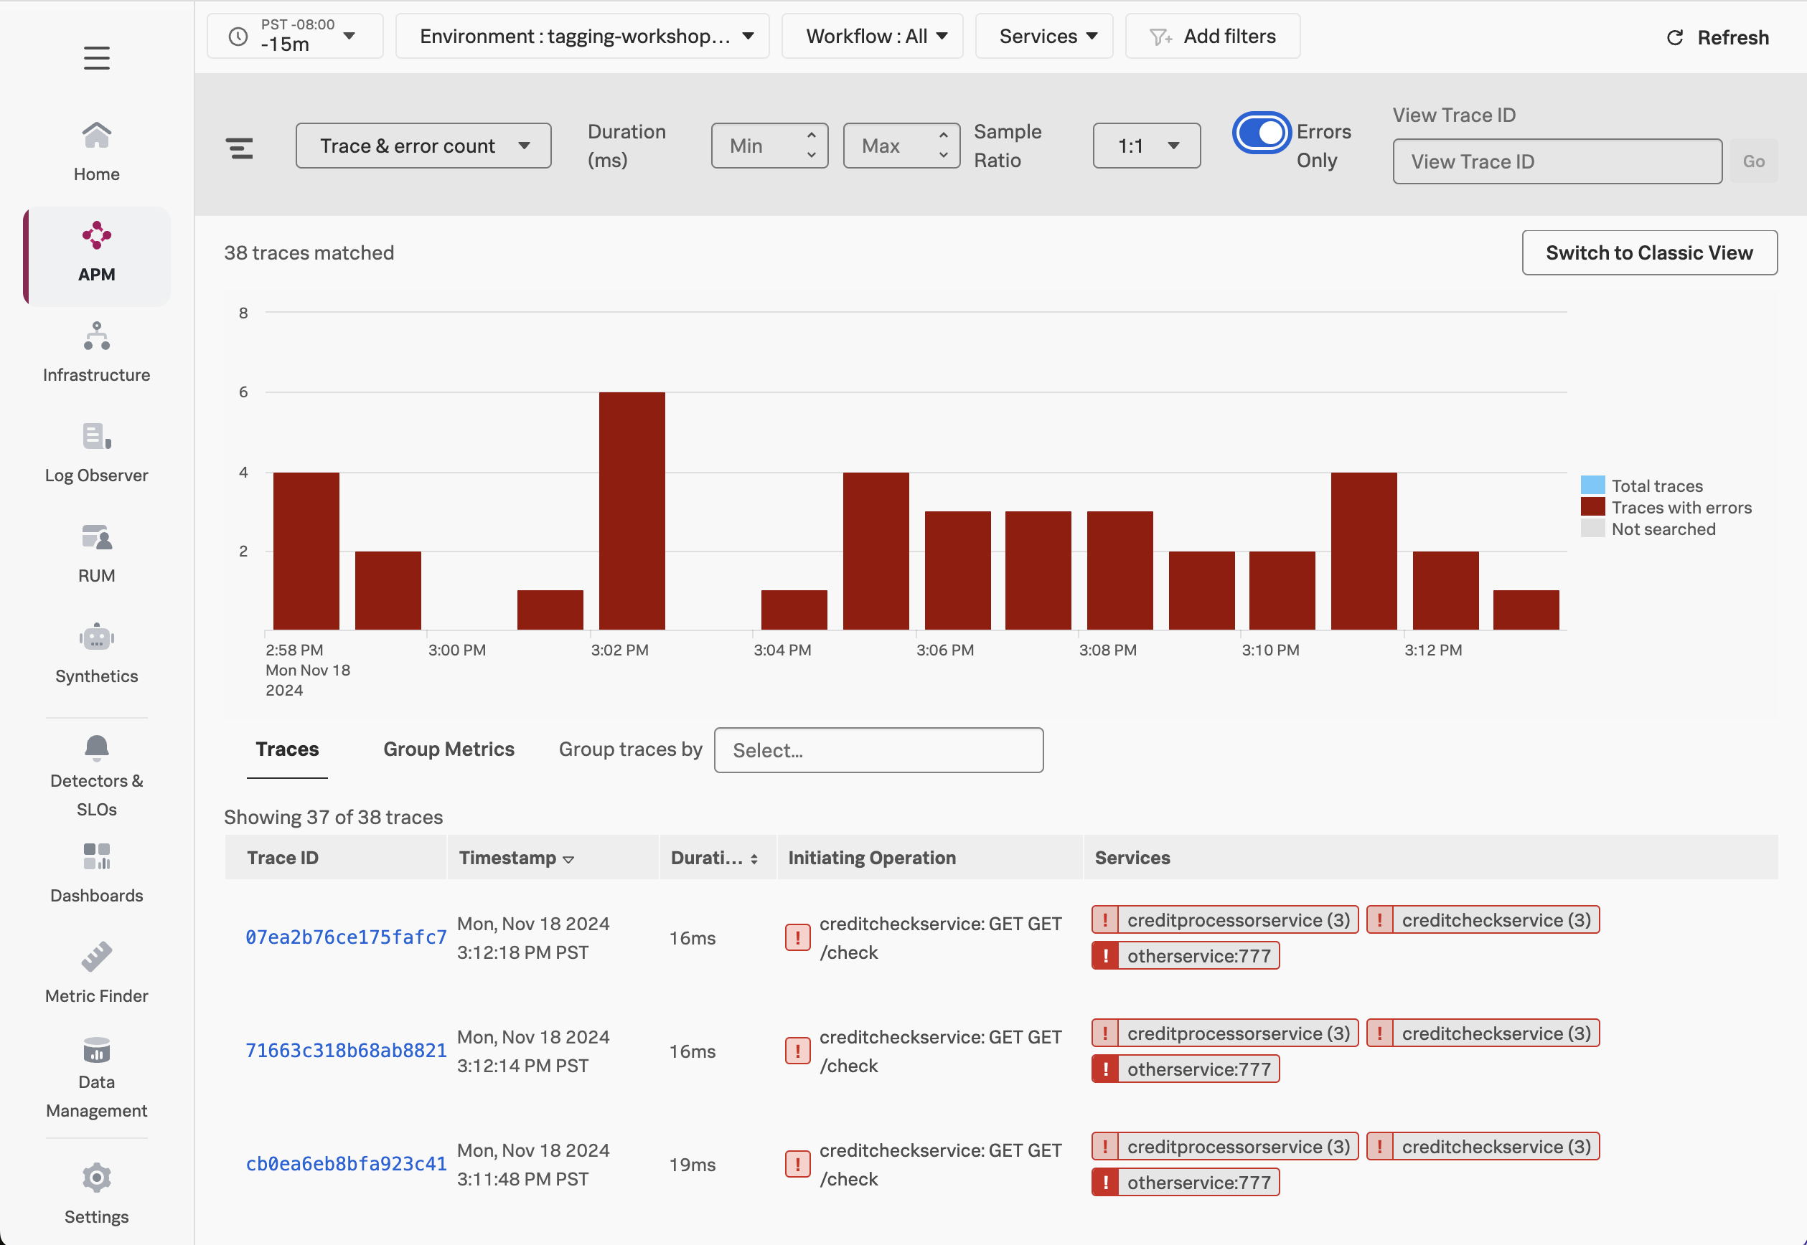This screenshot has height=1245, width=1807.
Task: Select the Traces tab
Action: [x=286, y=749]
